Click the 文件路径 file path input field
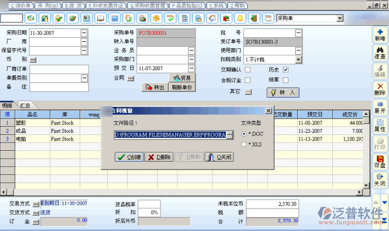Viewport: 389px width, 231px height. (x=170, y=134)
